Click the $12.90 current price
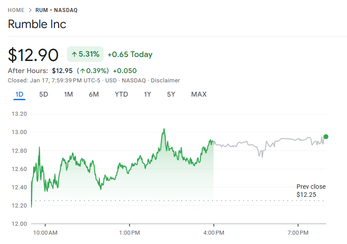The height and width of the screenshot is (244, 347). coord(33,55)
